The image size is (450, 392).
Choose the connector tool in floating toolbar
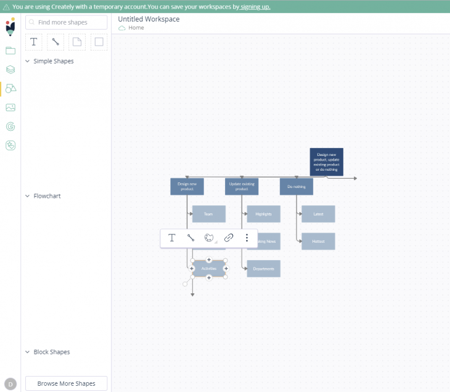coord(191,238)
